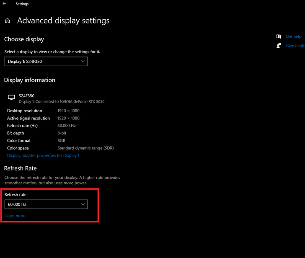Image resolution: width=305 pixels, height=258 pixels.
Task: Expand the choose display dropdown chevron
Action: click(83, 62)
